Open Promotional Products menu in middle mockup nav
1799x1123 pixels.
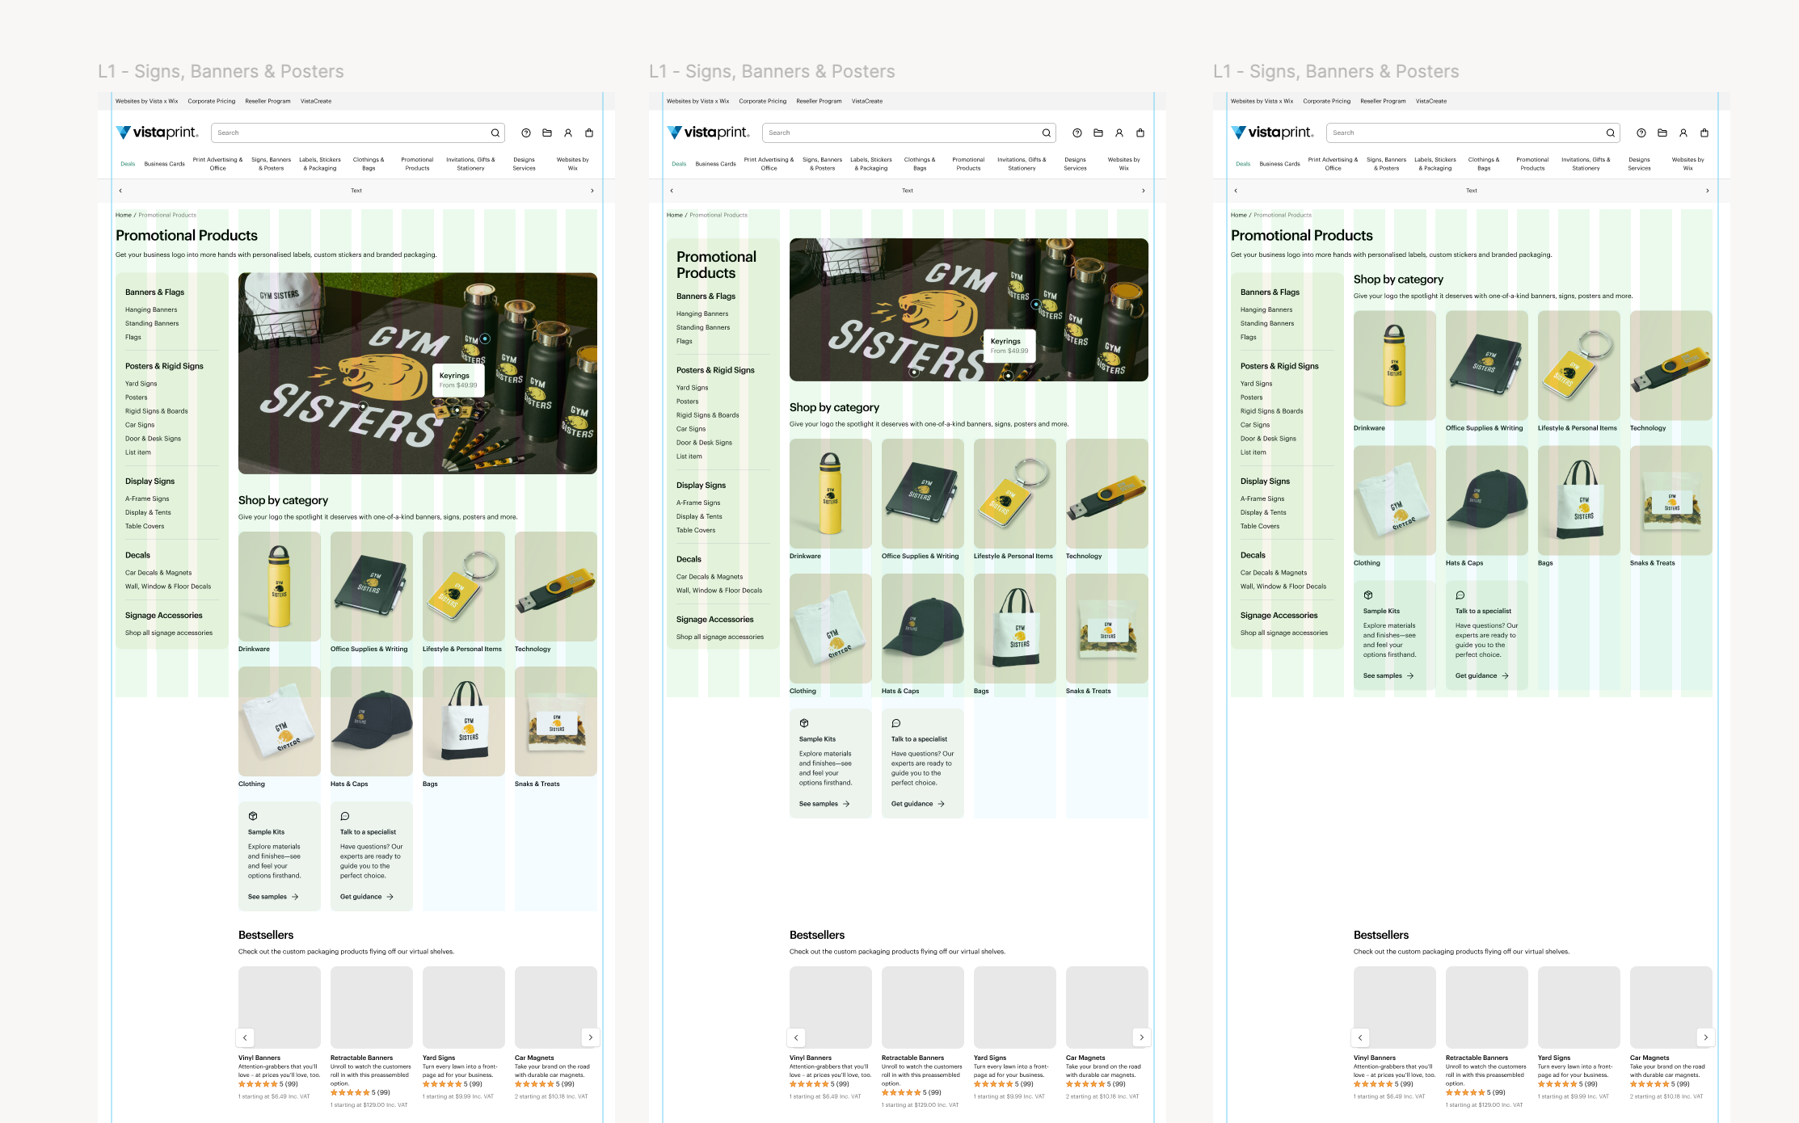click(x=968, y=164)
